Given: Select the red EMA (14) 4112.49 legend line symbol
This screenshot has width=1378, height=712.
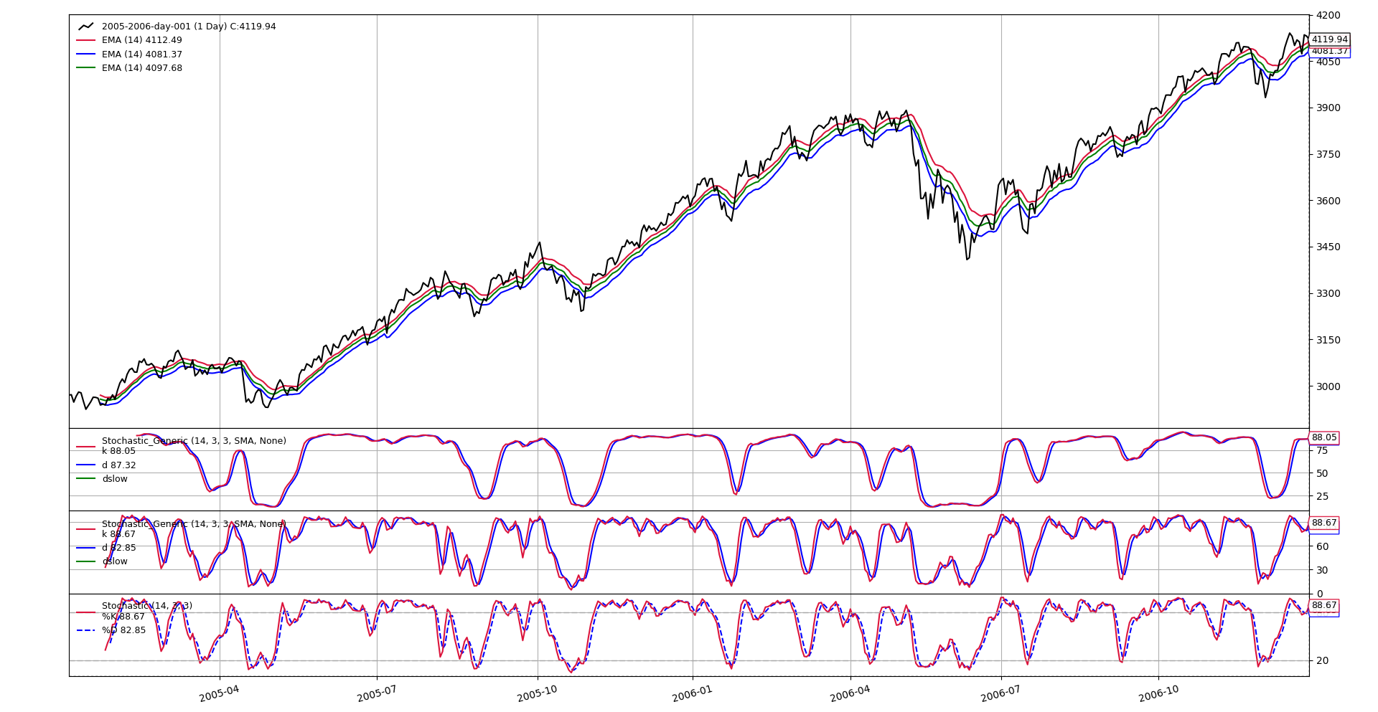Looking at the screenshot, I should [x=86, y=41].
